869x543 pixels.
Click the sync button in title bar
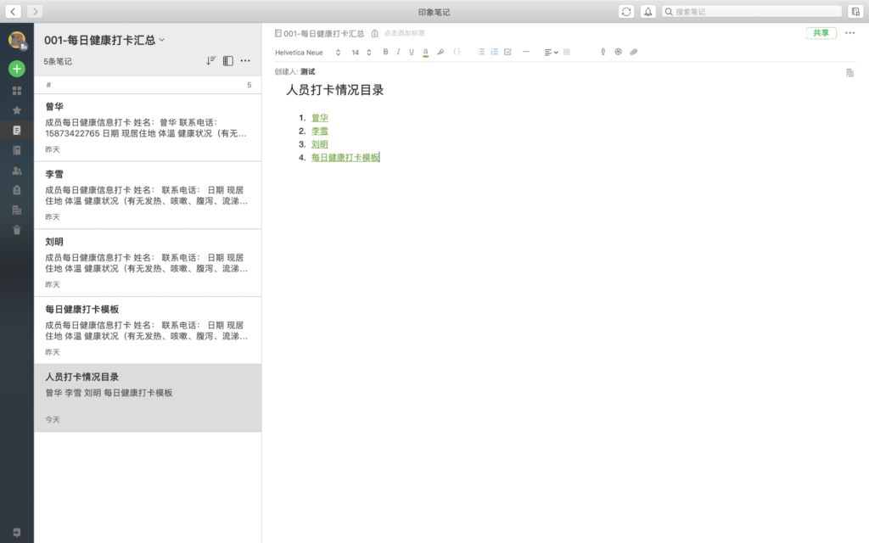626,11
